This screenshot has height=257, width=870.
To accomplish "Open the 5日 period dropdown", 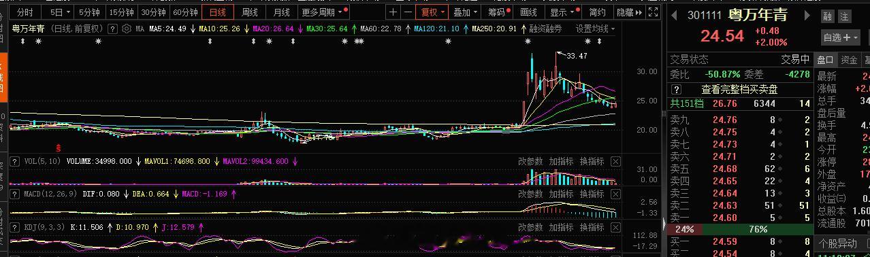I will pos(60,12).
